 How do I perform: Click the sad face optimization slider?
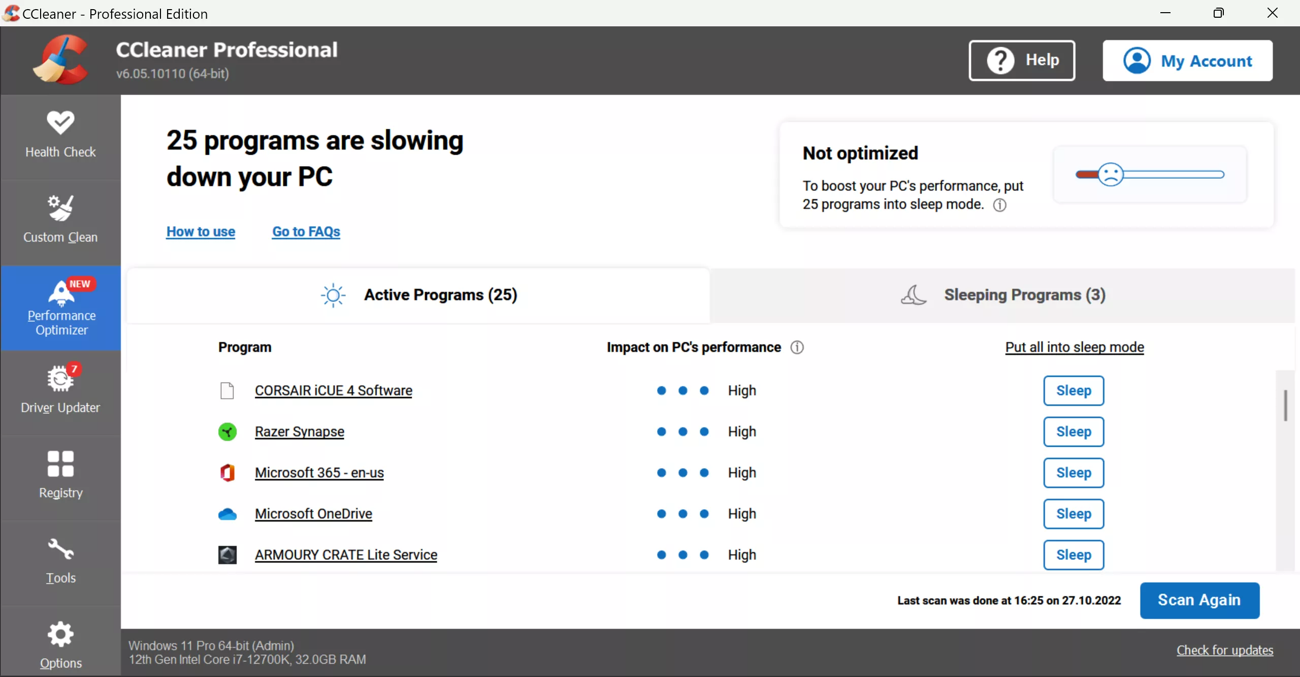click(x=1111, y=175)
